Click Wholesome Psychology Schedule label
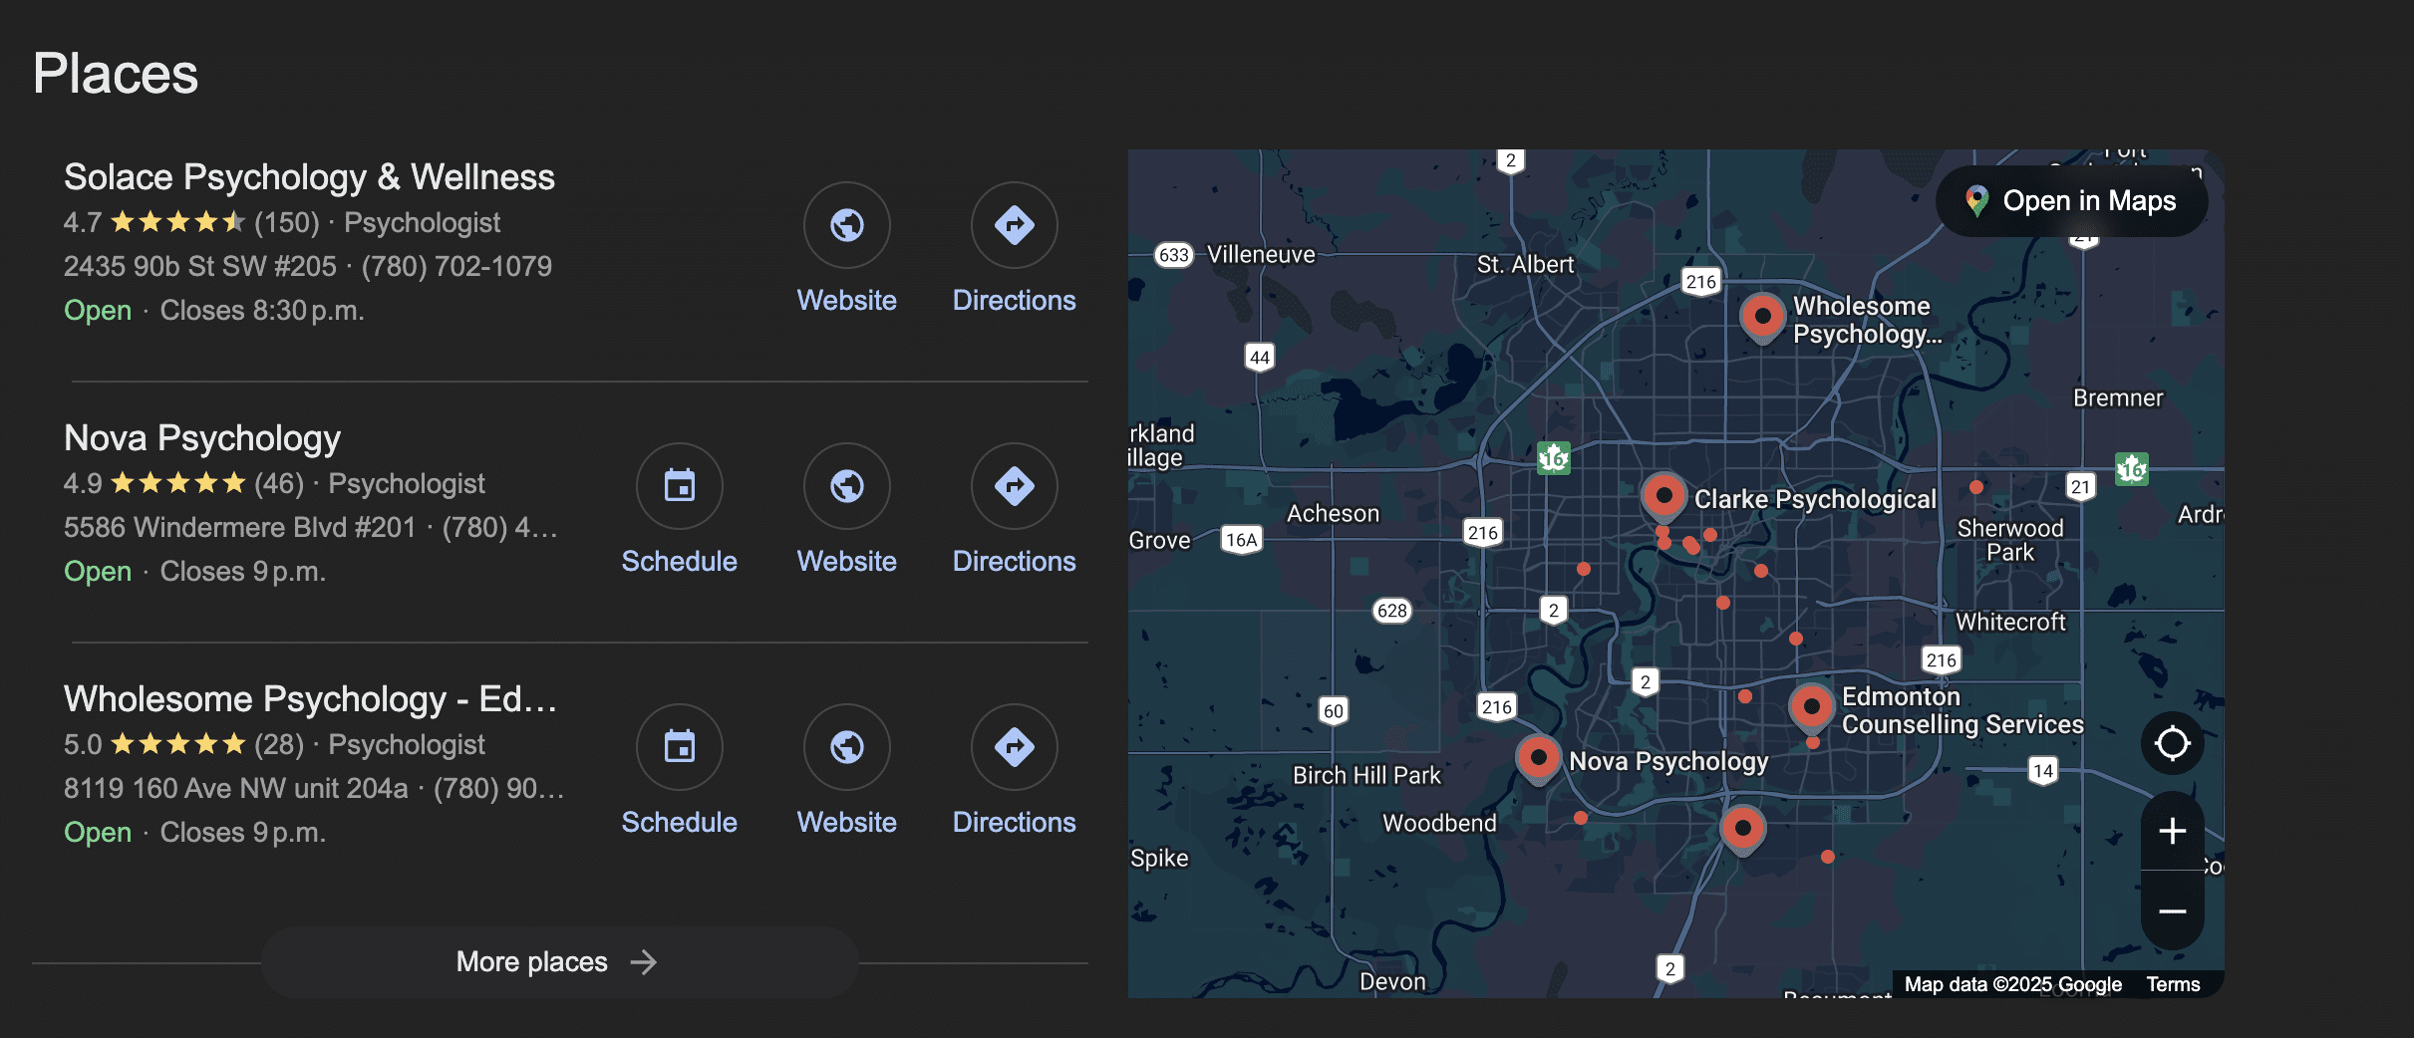 pos(680,823)
